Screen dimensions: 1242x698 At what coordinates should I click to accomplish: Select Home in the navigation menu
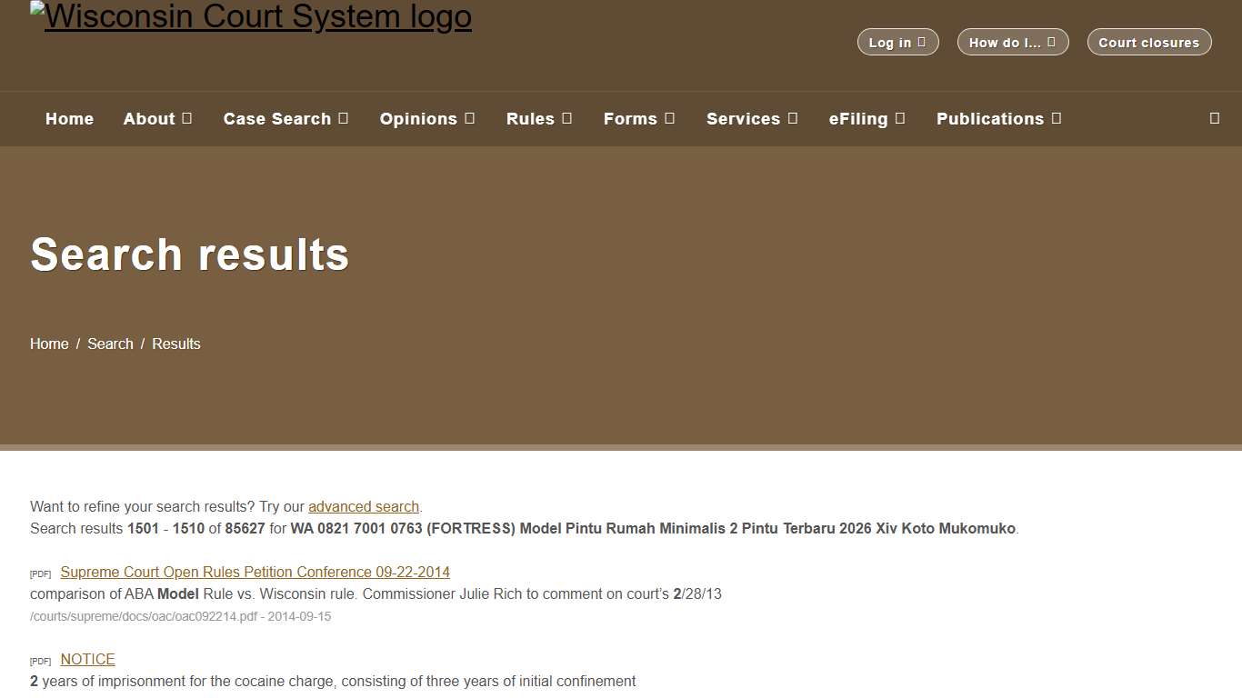[x=69, y=118]
